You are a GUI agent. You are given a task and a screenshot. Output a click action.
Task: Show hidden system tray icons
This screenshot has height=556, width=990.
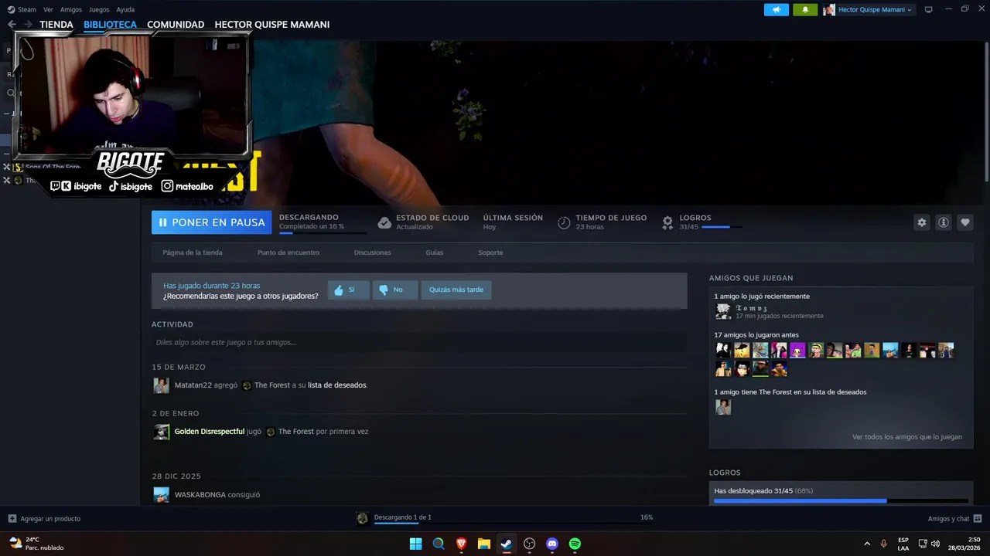pos(866,544)
